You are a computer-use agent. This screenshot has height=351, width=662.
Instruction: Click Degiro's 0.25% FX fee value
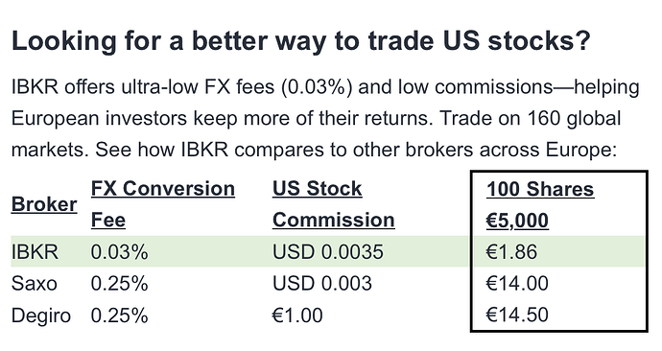click(x=120, y=316)
